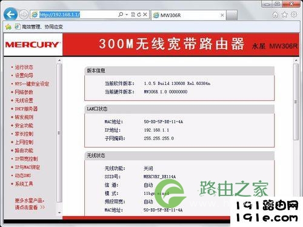
Task: Click the stop loading X icon
Action: [145, 15]
